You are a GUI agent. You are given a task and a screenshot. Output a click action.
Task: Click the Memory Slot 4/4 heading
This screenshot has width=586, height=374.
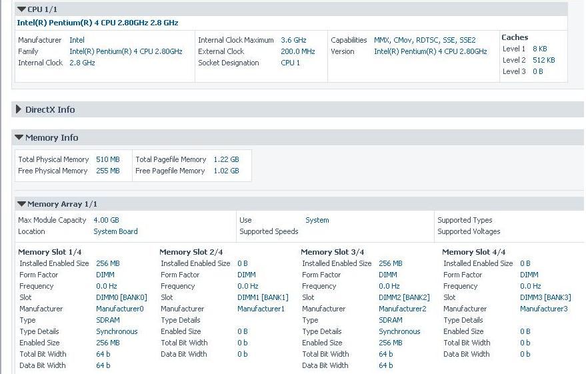click(x=473, y=252)
